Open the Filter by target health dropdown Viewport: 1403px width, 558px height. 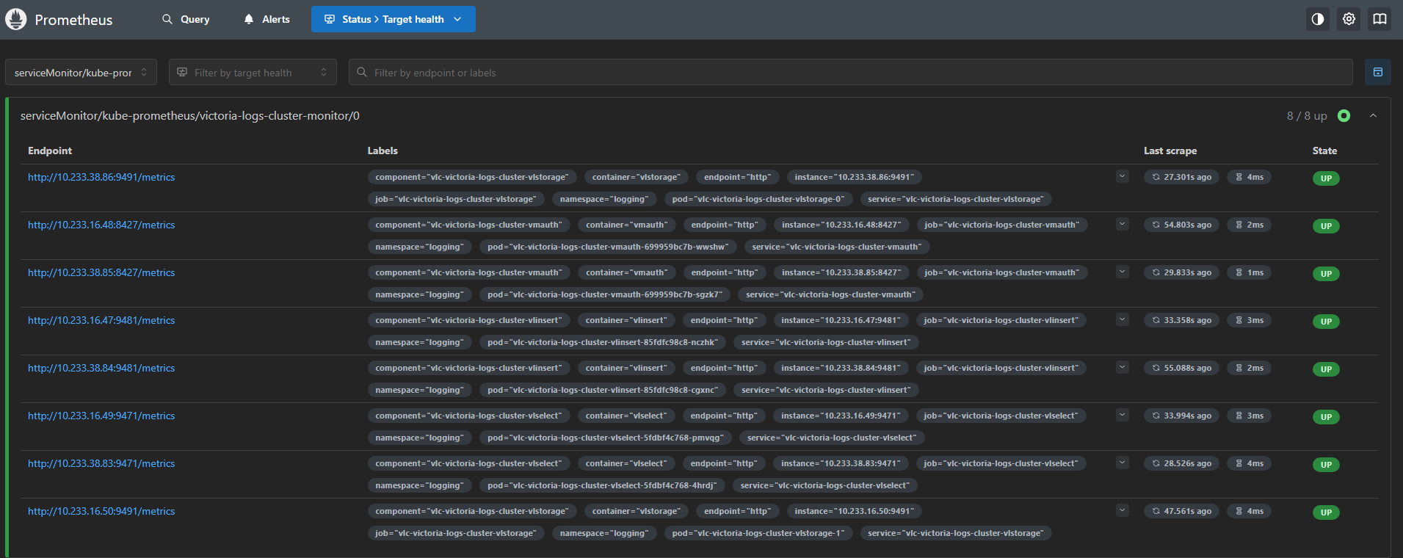coord(252,73)
